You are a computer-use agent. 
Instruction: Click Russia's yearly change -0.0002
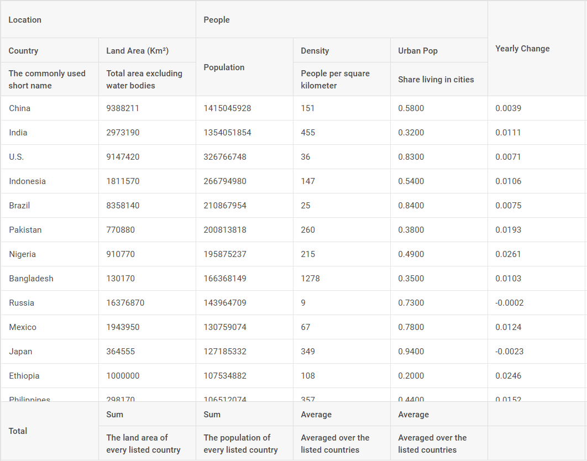tap(537, 303)
